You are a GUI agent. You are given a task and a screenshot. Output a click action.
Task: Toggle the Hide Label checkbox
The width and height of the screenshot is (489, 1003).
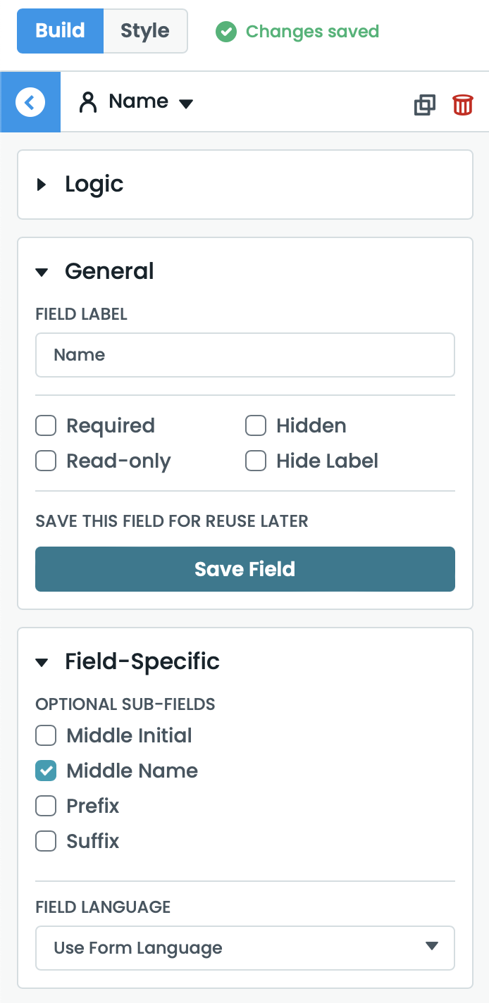pos(255,461)
